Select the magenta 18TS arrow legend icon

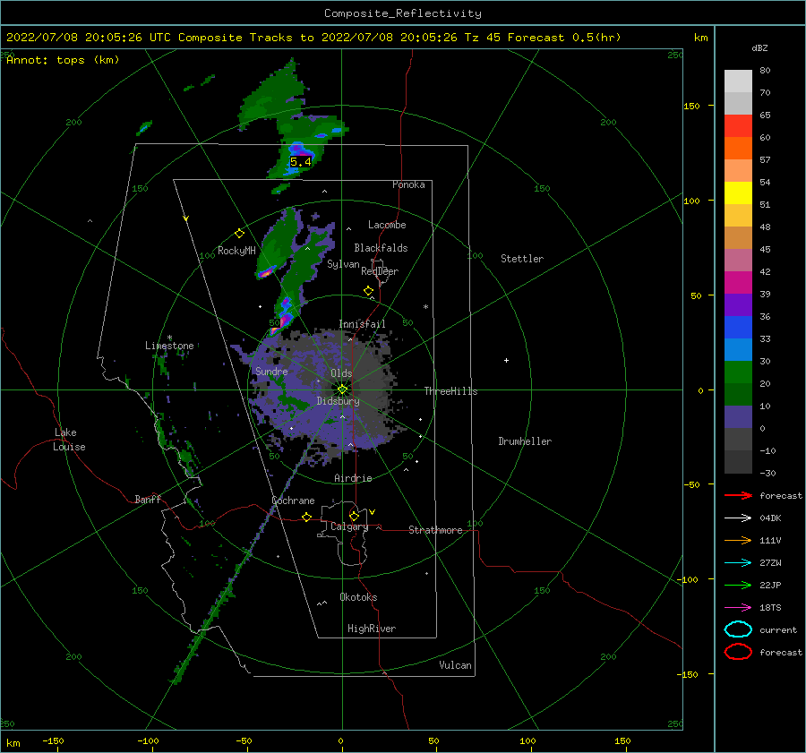(738, 608)
